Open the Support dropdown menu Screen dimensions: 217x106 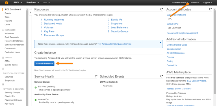coord(207,3)
